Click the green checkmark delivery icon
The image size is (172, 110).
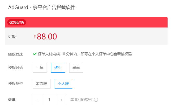pyautogui.click(x=35, y=54)
